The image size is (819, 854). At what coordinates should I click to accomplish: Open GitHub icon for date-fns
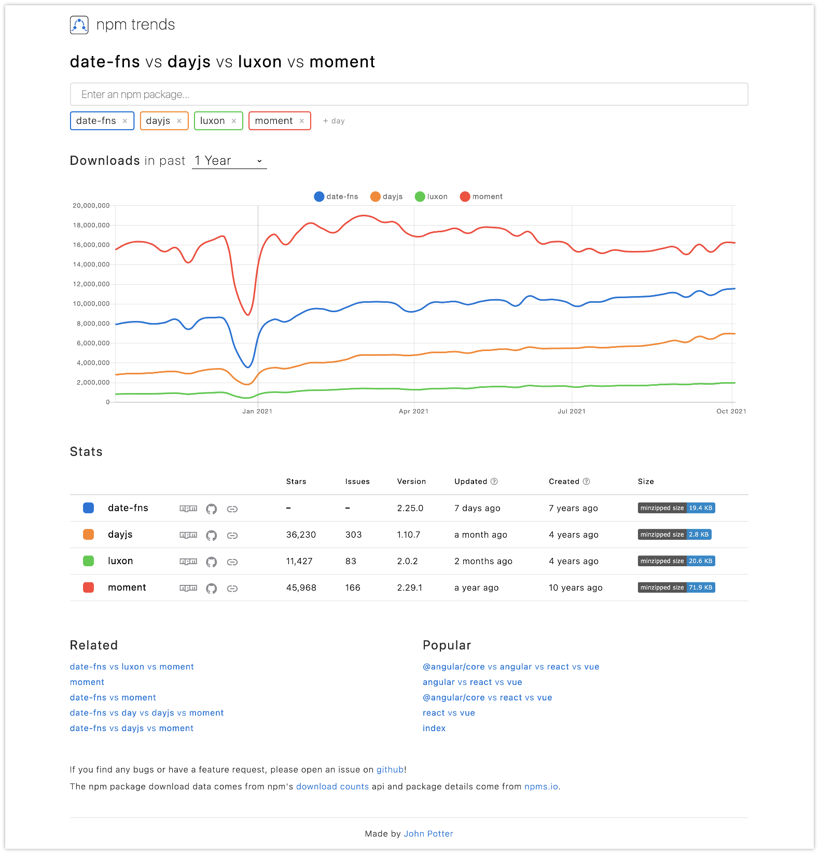pos(211,509)
